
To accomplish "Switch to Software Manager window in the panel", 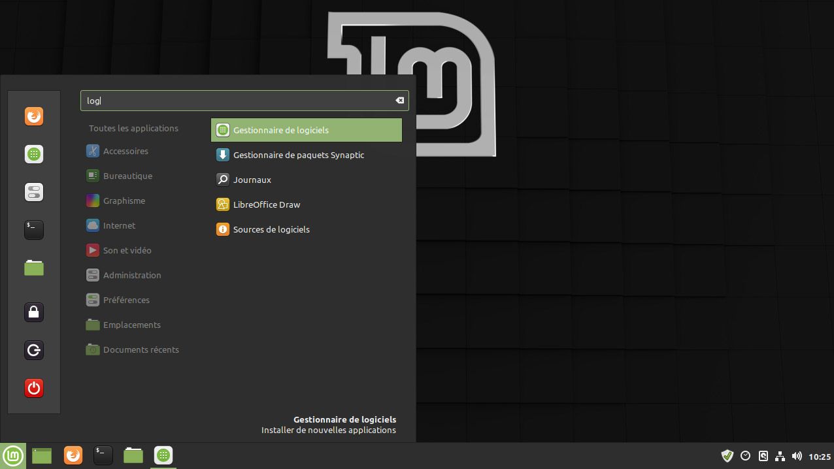I will (163, 455).
